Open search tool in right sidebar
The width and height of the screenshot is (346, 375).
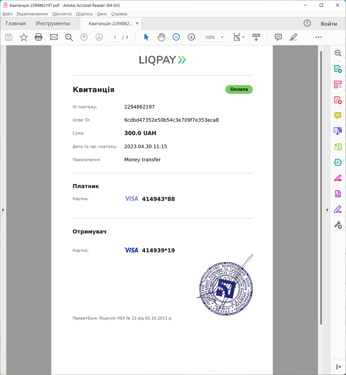click(338, 53)
